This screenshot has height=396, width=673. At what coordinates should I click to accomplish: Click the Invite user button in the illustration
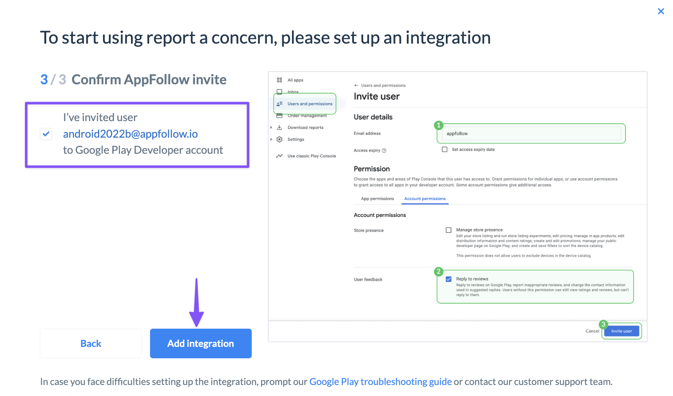tap(622, 331)
